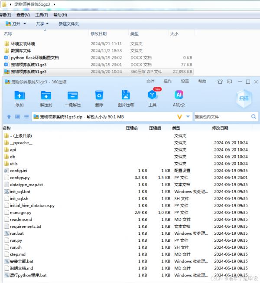
Task: Expand the path bar dropdown arrow in 360压缩
Action: pyautogui.click(x=188, y=117)
